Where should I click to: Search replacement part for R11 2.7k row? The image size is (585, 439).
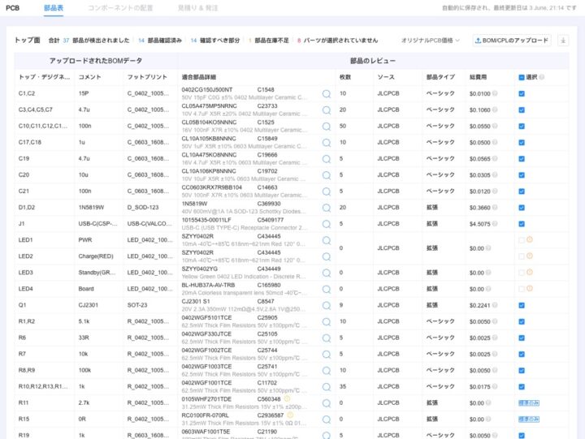(327, 403)
